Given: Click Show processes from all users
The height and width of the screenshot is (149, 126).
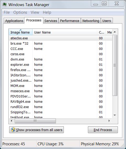Looking at the screenshot, I should coord(36,130).
